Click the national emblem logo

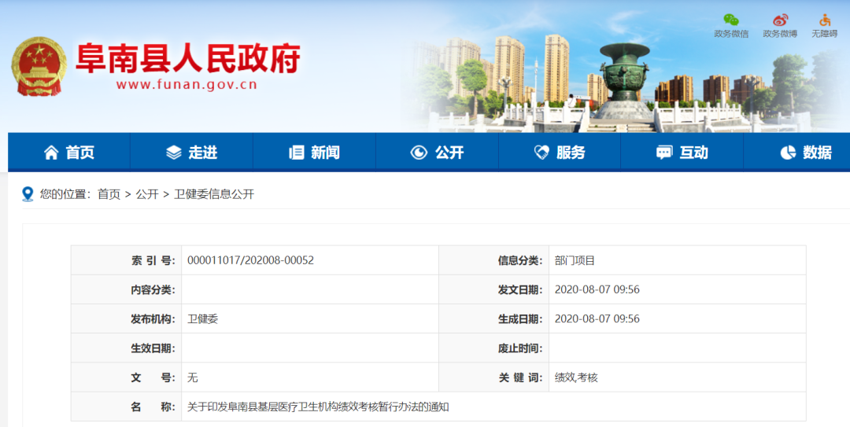(x=39, y=66)
